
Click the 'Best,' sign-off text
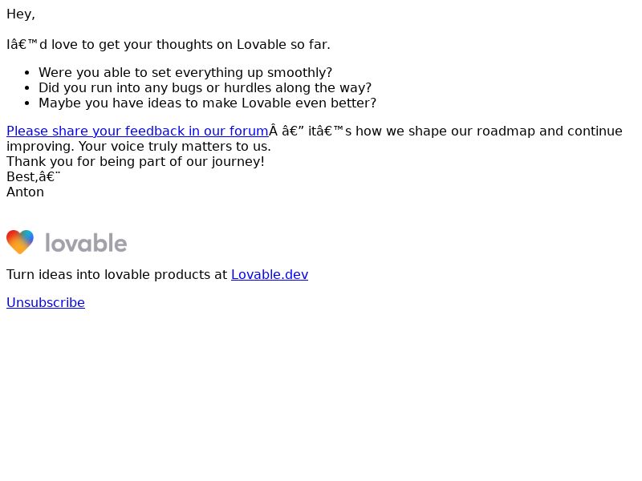coord(22,176)
